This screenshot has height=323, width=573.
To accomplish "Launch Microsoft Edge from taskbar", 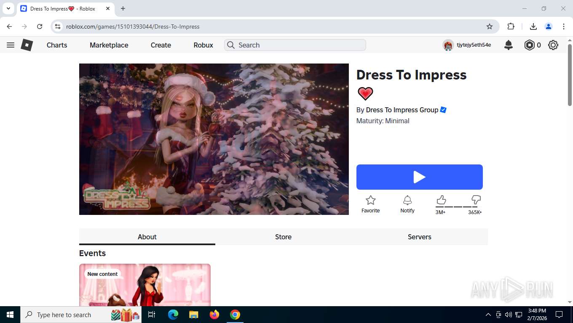I will (x=173, y=315).
